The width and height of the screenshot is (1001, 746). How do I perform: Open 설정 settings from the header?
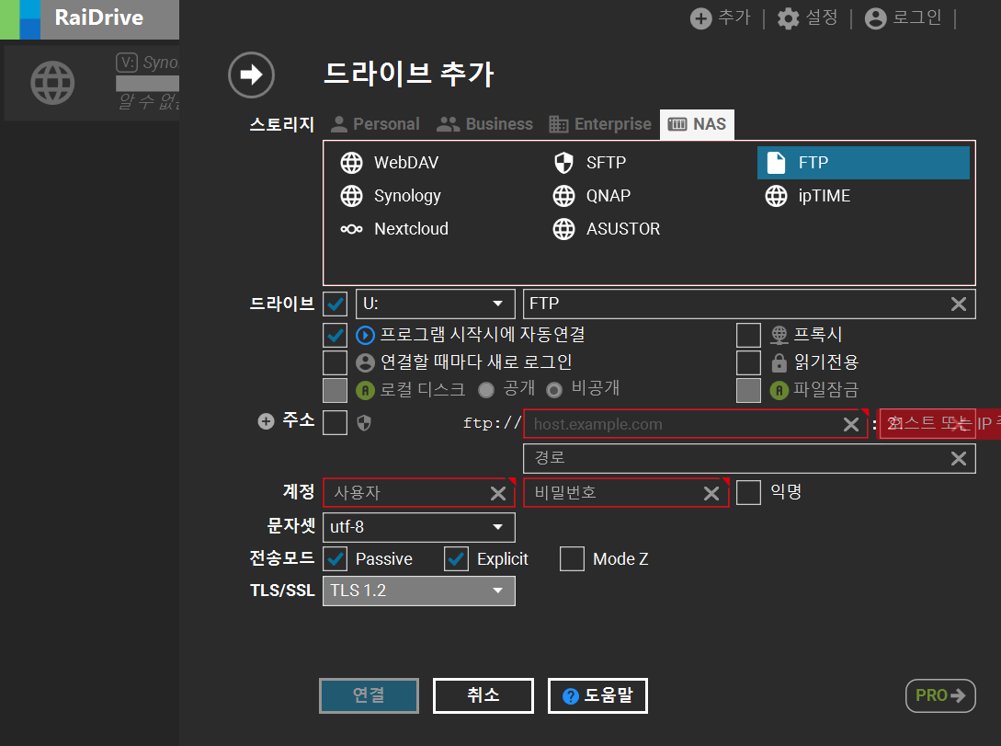click(808, 17)
